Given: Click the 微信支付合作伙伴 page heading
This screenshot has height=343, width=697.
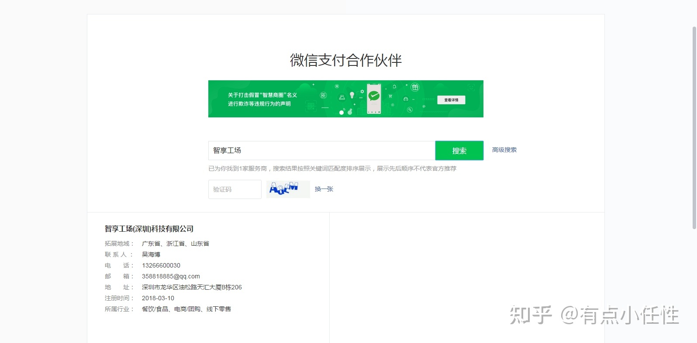Looking at the screenshot, I should click(x=345, y=60).
